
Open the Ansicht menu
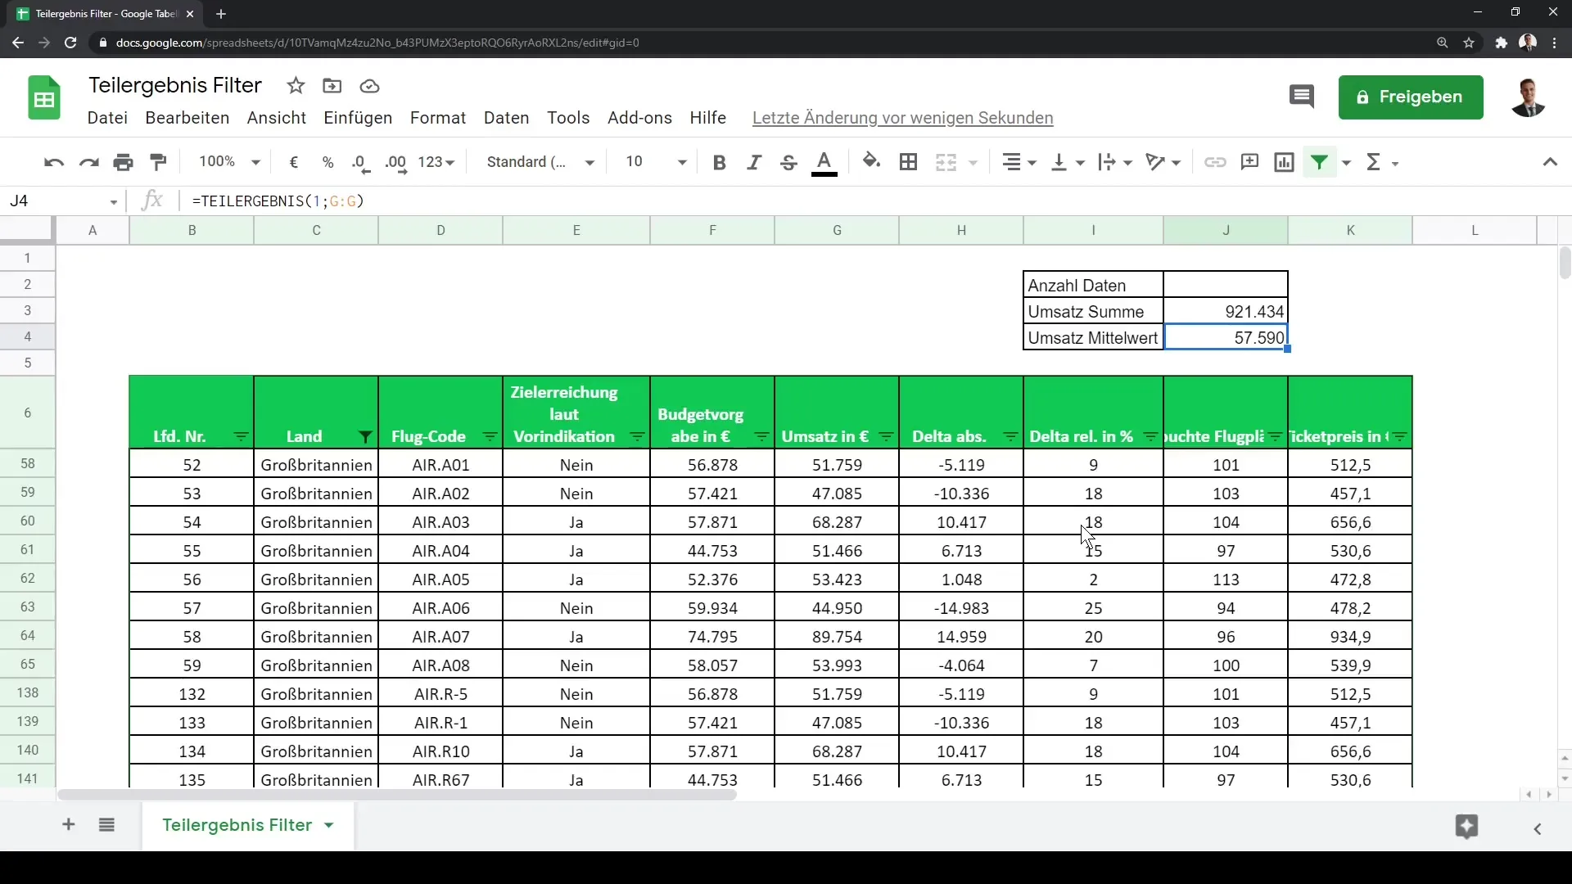point(277,118)
